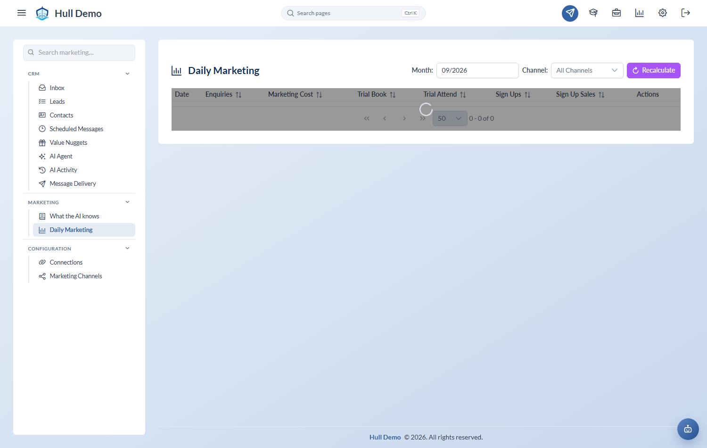This screenshot has width=707, height=448.
Task: Open the graduation cap icon in header
Action: pyautogui.click(x=593, y=13)
